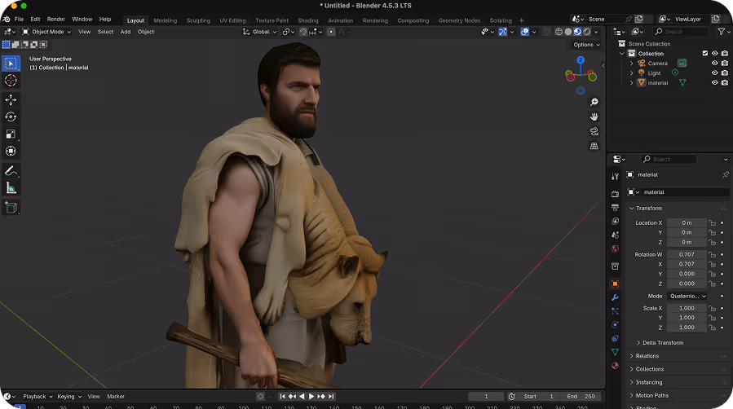Open the Window menu
Image resolution: width=733 pixels, height=409 pixels.
[82, 19]
